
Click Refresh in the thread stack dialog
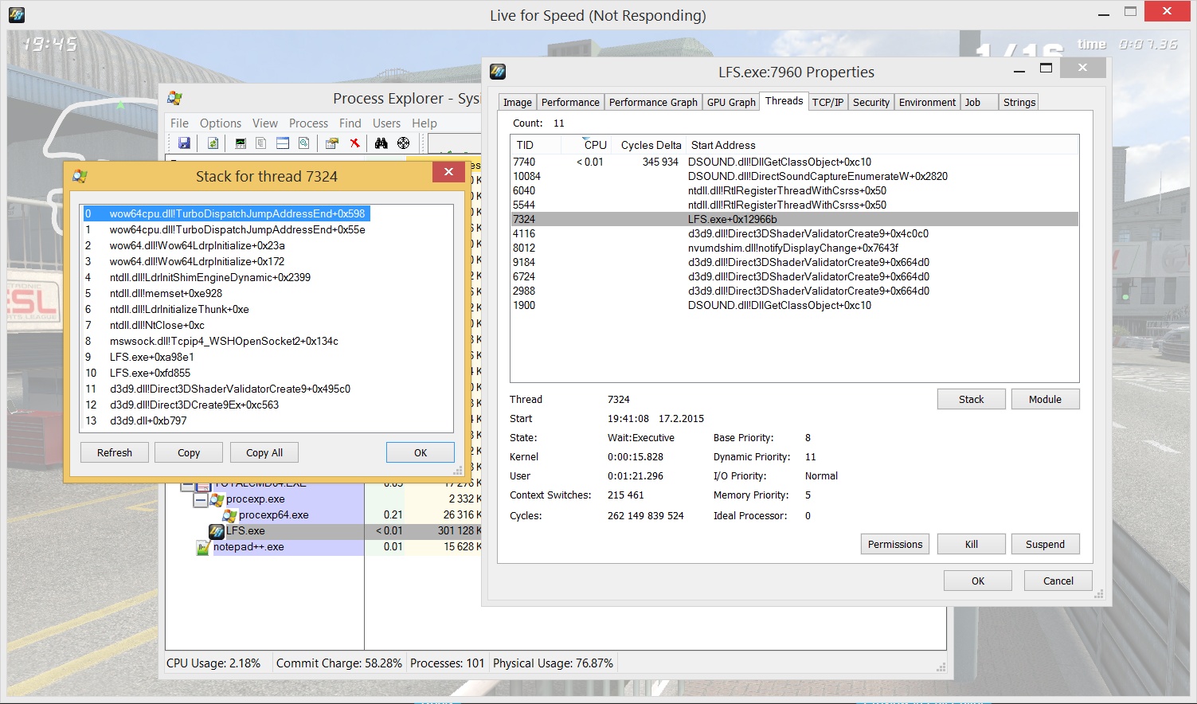coord(115,452)
